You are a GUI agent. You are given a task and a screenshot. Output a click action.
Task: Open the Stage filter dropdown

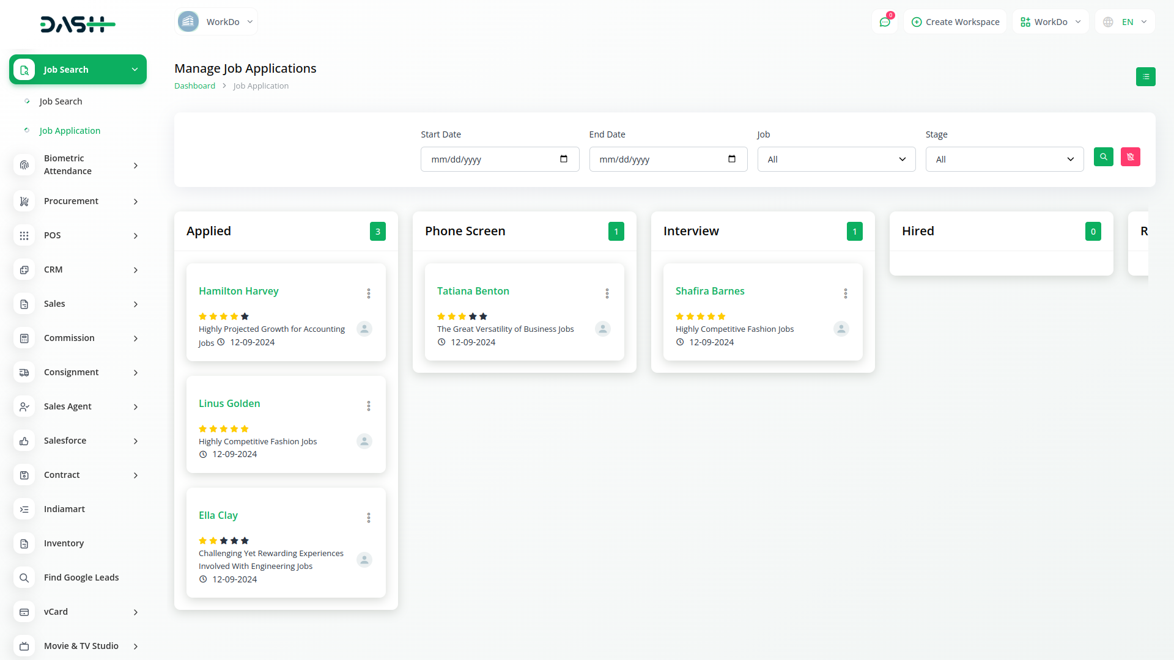point(1004,159)
